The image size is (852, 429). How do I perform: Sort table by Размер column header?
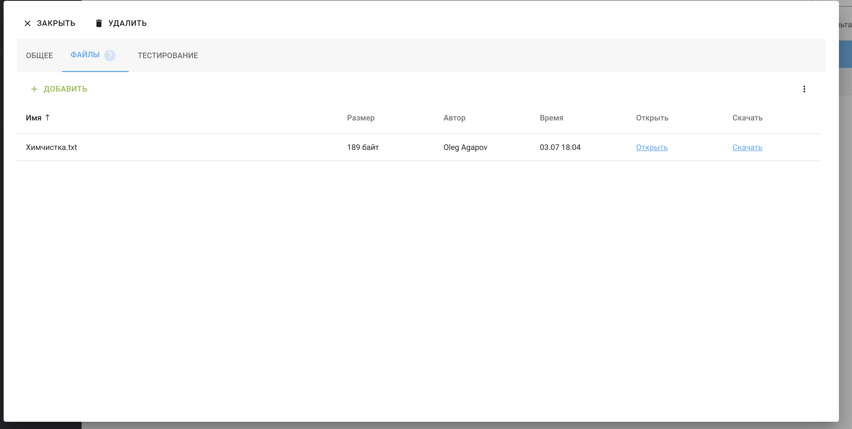click(x=361, y=118)
